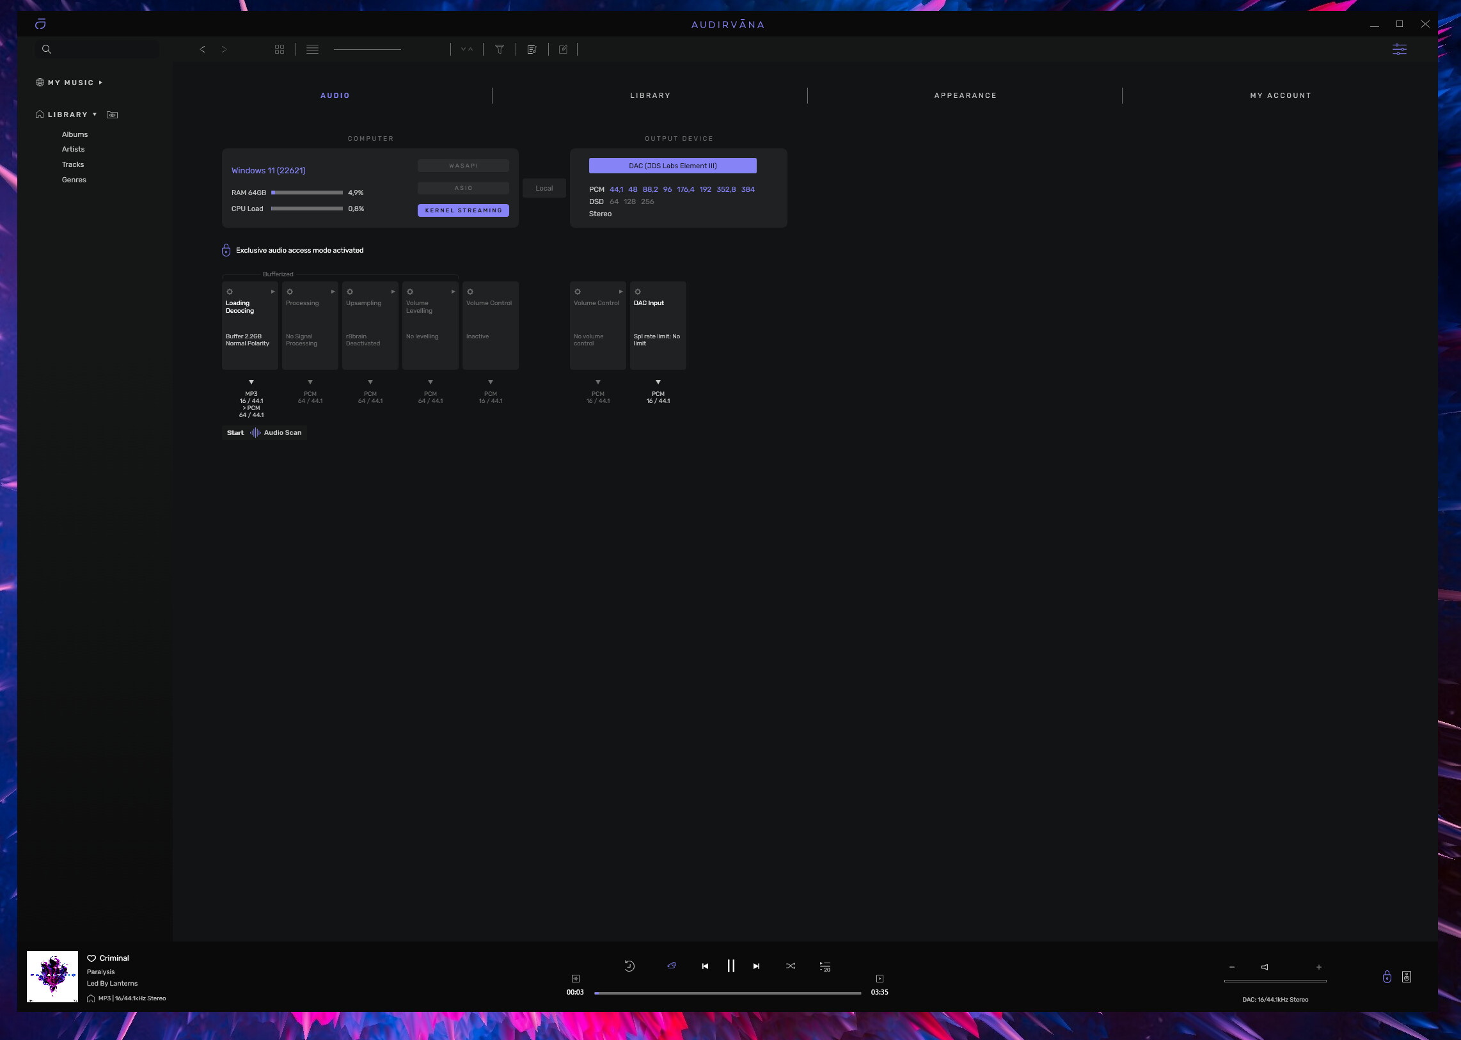Open the sort order chevrons dropdown

pyautogui.click(x=467, y=49)
